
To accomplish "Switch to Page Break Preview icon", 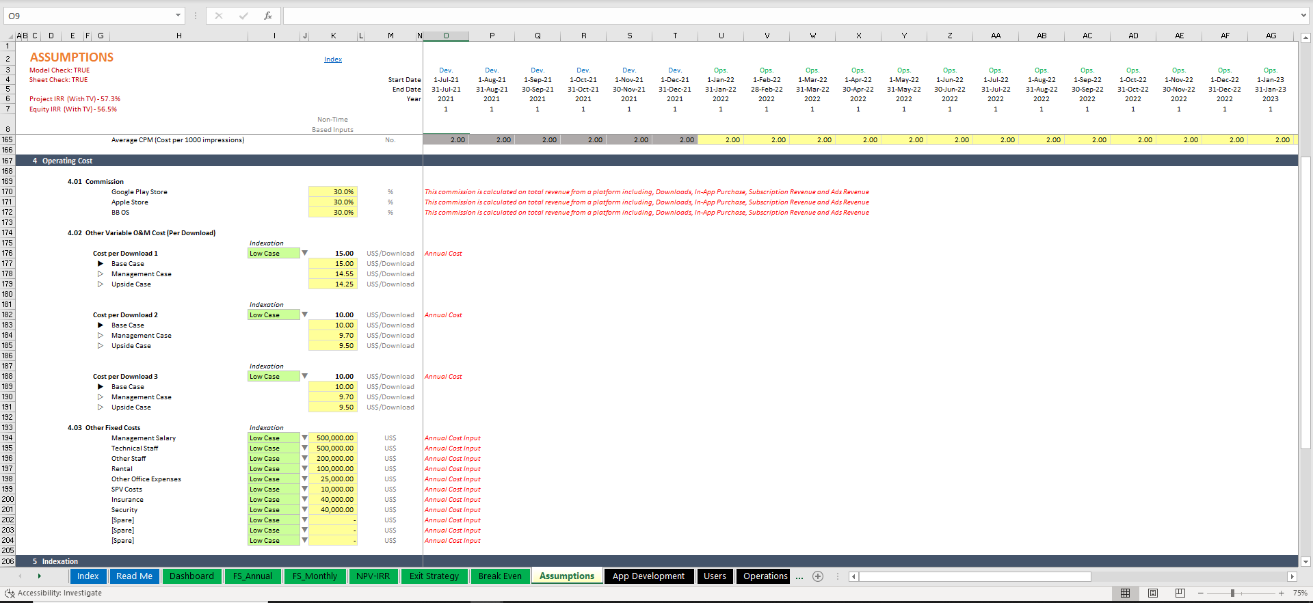I will (x=1180, y=593).
